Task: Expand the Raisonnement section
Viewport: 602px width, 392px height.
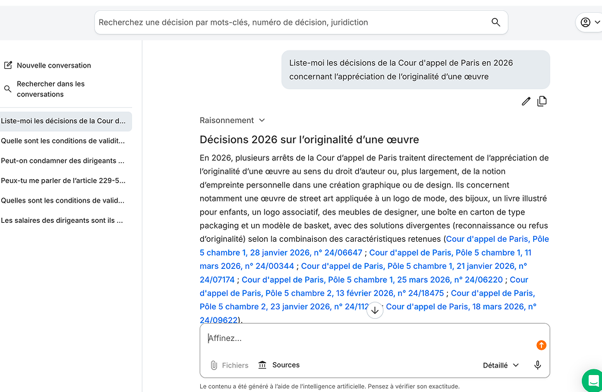Action: coord(232,121)
